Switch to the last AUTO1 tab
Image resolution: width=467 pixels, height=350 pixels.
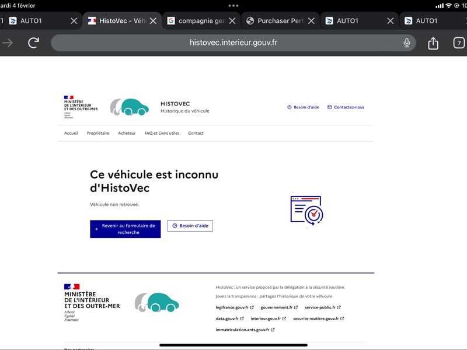(x=433, y=21)
